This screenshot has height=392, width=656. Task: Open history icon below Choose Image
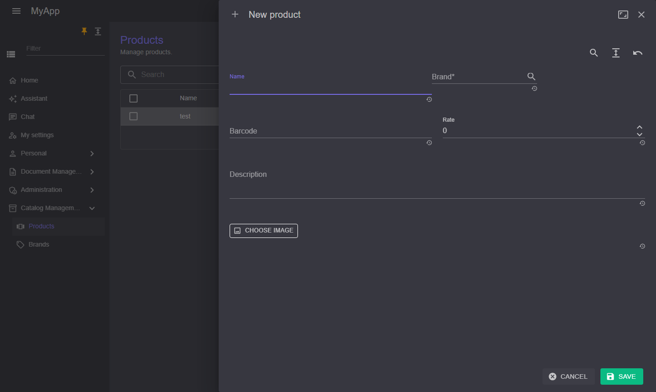[642, 246]
